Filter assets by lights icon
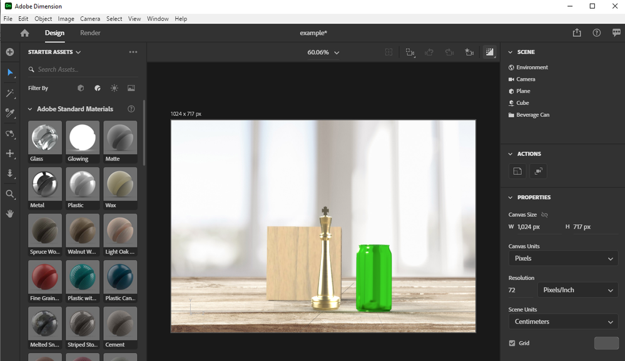The height and width of the screenshot is (361, 625). 114,88
